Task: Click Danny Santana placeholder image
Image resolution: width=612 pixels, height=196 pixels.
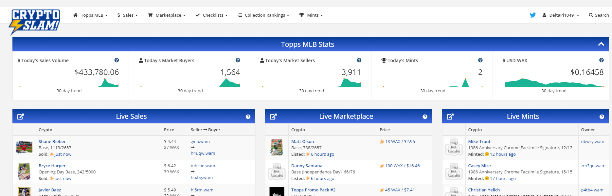Action: coord(277,172)
